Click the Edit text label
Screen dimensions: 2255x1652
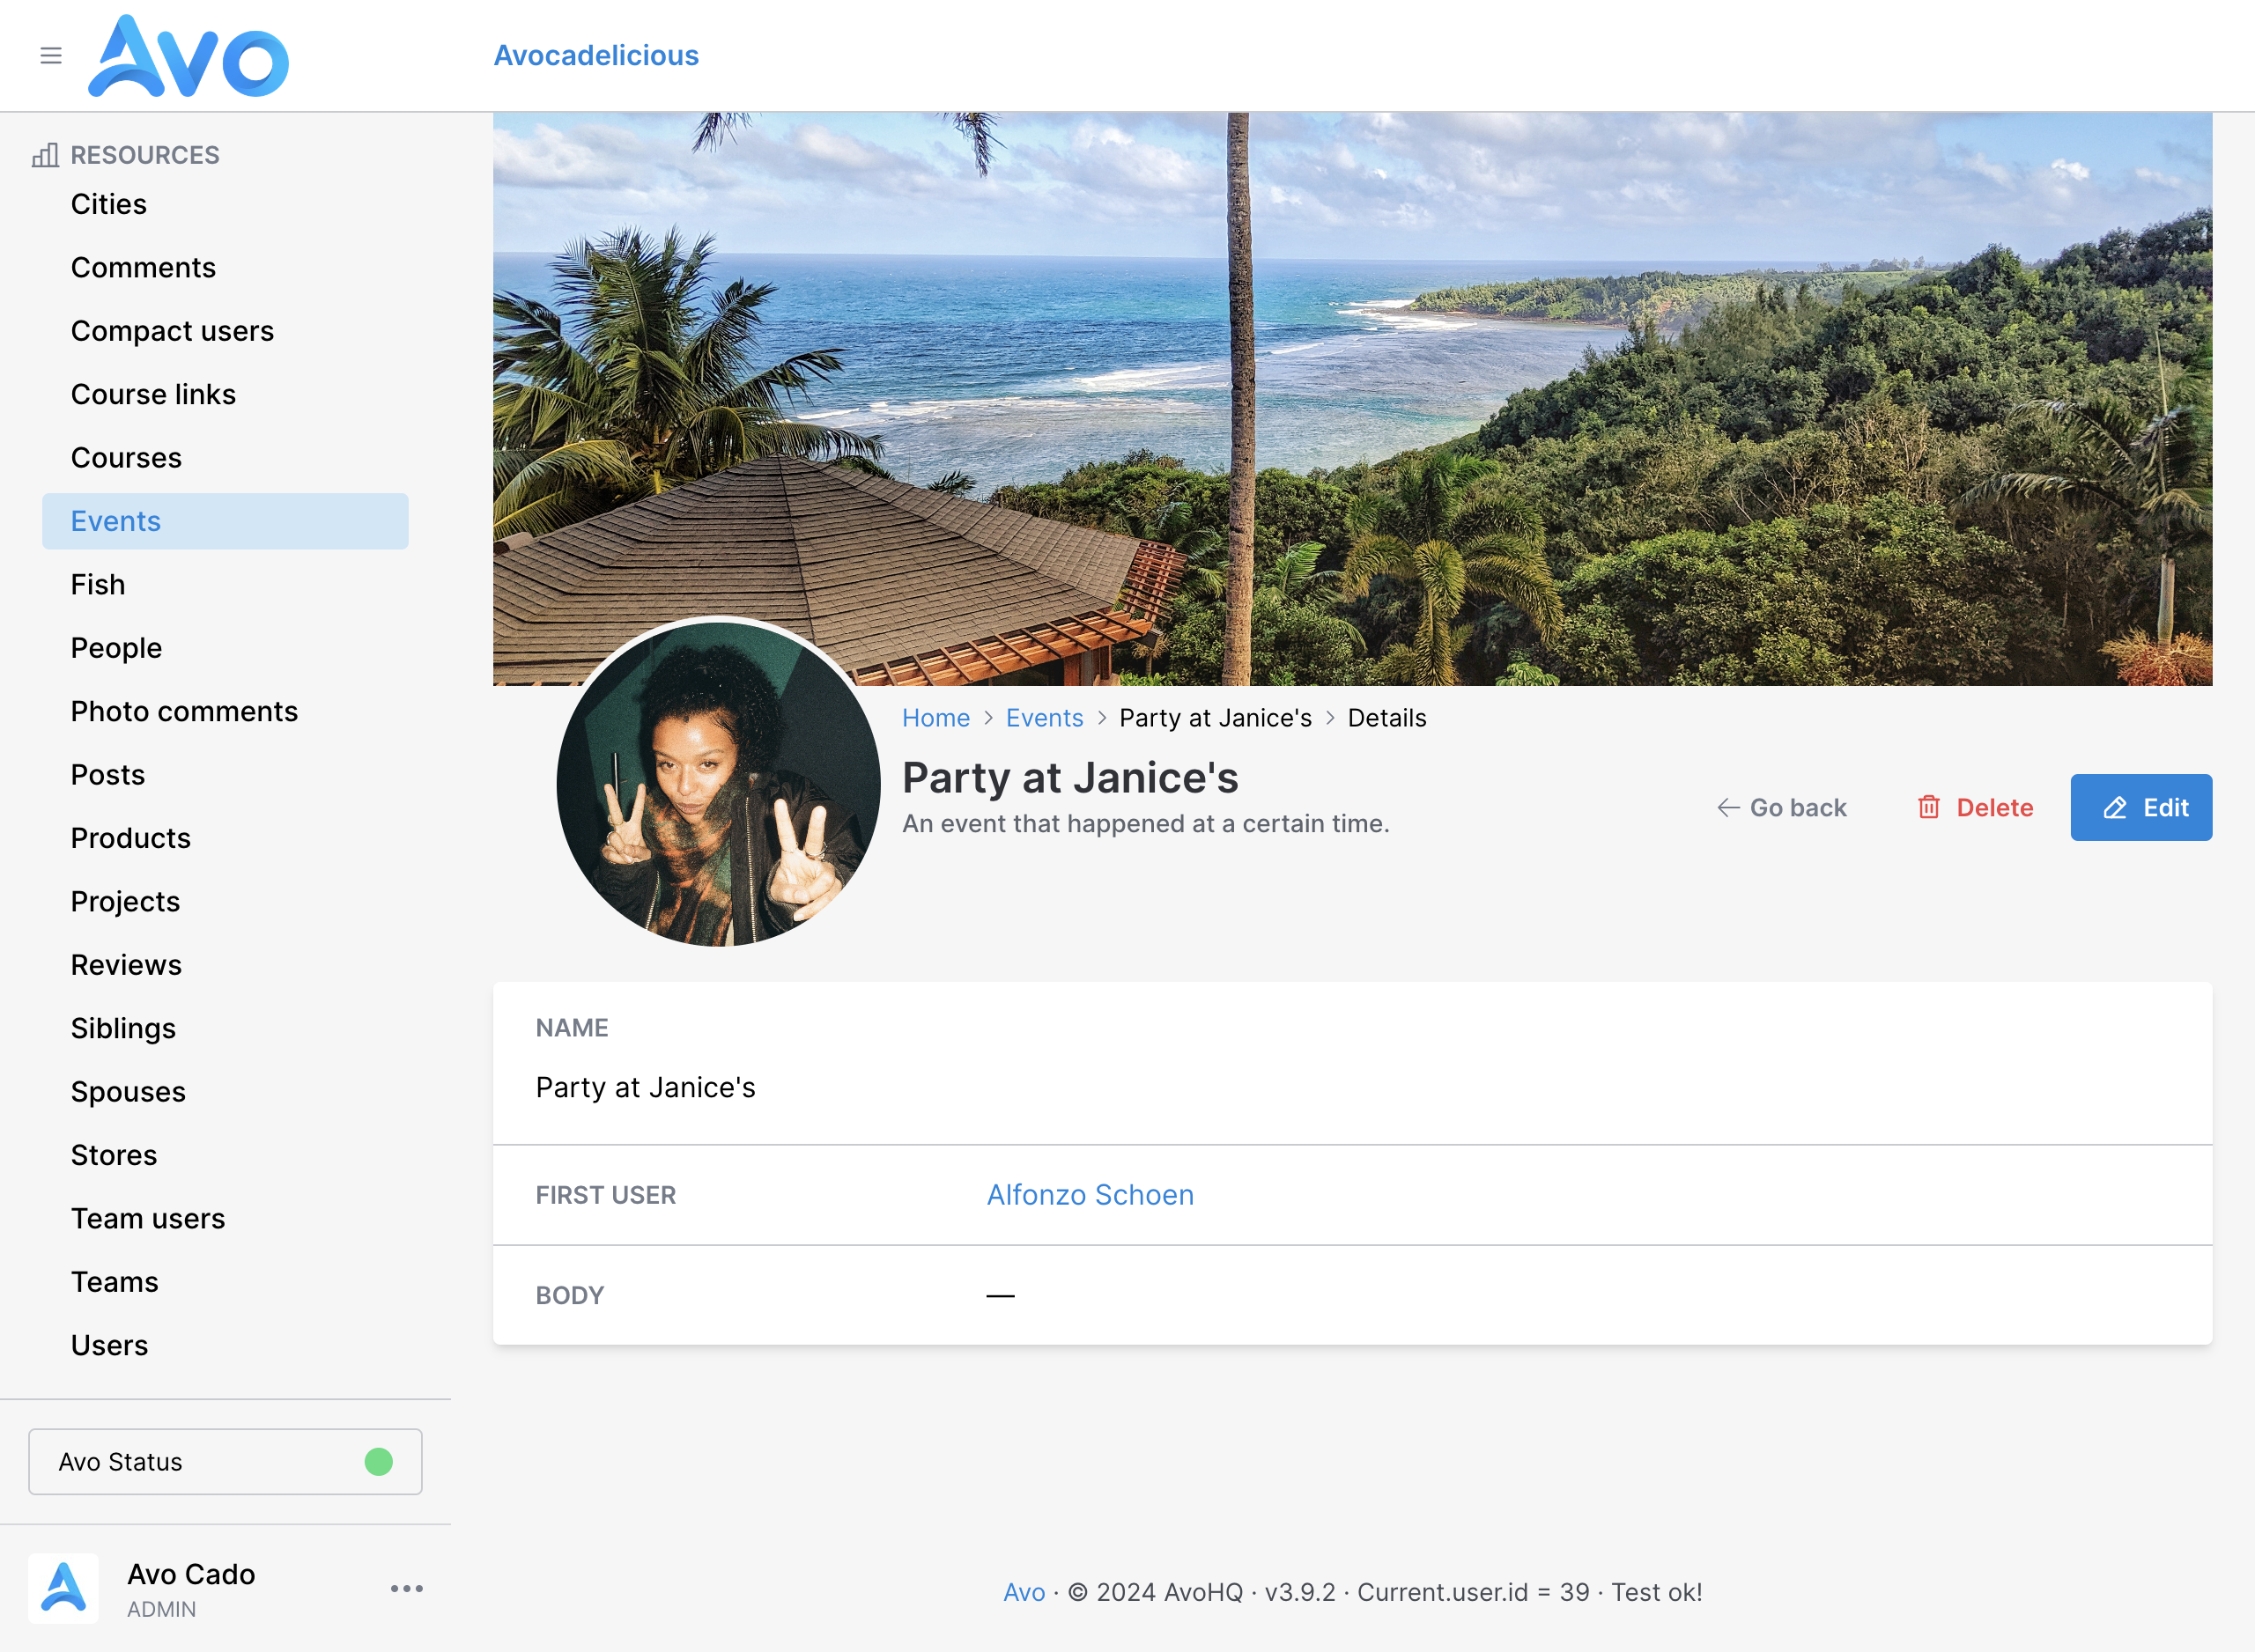coord(2166,808)
